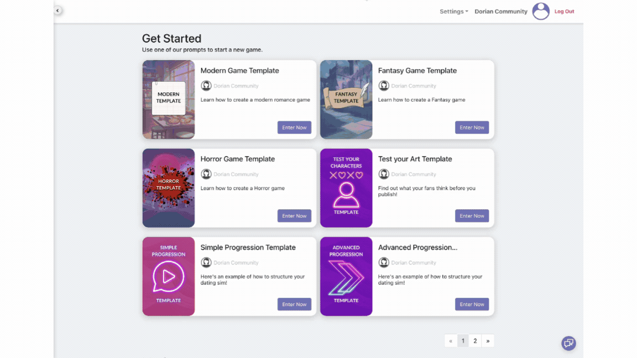Collapse the sidebar with the back arrow
The width and height of the screenshot is (637, 358).
58,10
